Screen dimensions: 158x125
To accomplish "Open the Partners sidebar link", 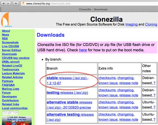I will click(x=7, y=81).
